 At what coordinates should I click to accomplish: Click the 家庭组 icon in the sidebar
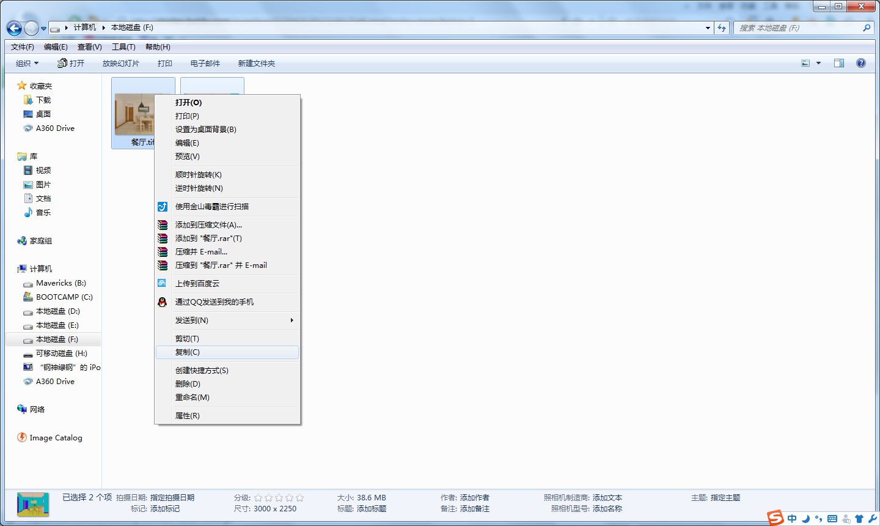(22, 241)
